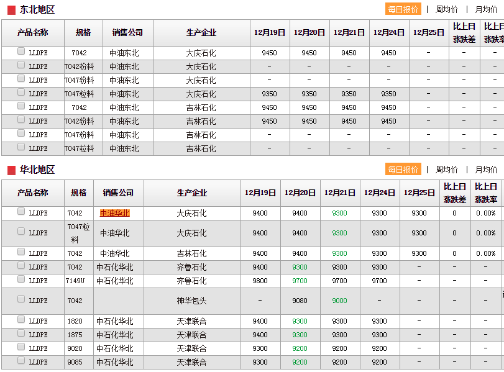Viewport: 504px width, 372px height.
Task: Click the 1820 specification cell
Action: [75, 321]
